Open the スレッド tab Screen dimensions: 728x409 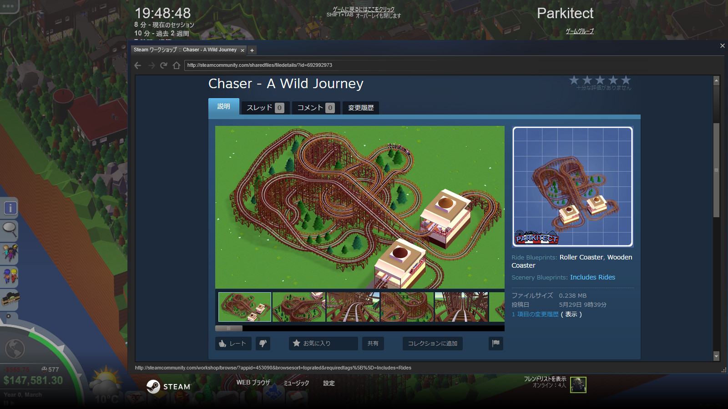coord(265,108)
